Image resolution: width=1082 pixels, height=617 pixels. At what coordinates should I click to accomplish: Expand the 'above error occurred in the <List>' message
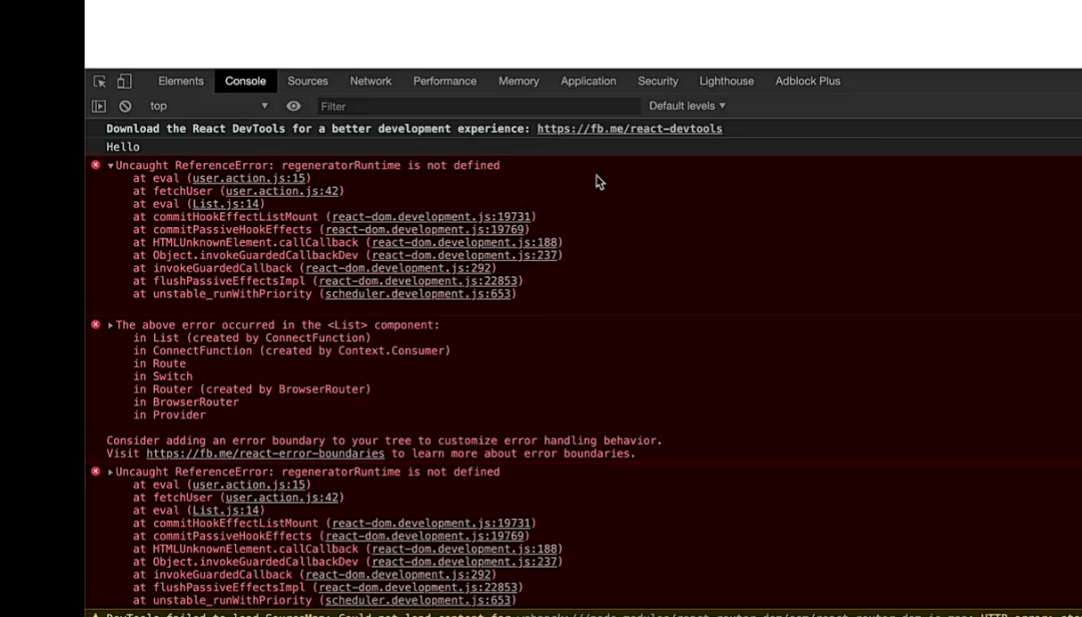[110, 326]
